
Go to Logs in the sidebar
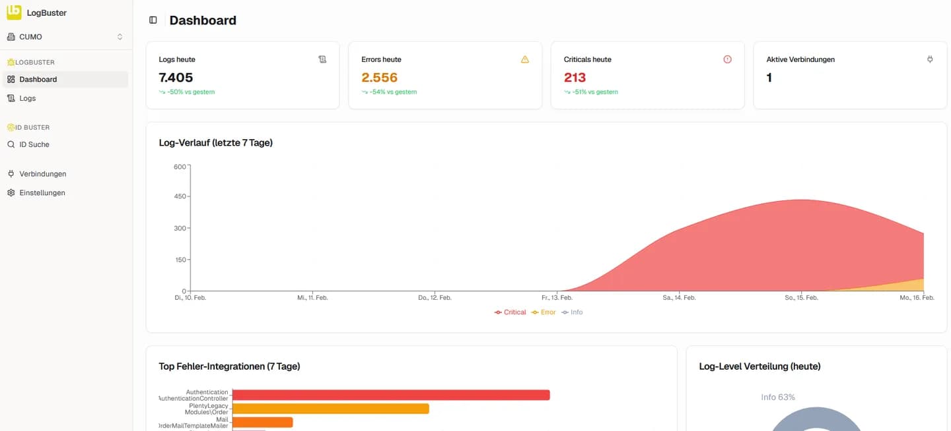pos(65,98)
